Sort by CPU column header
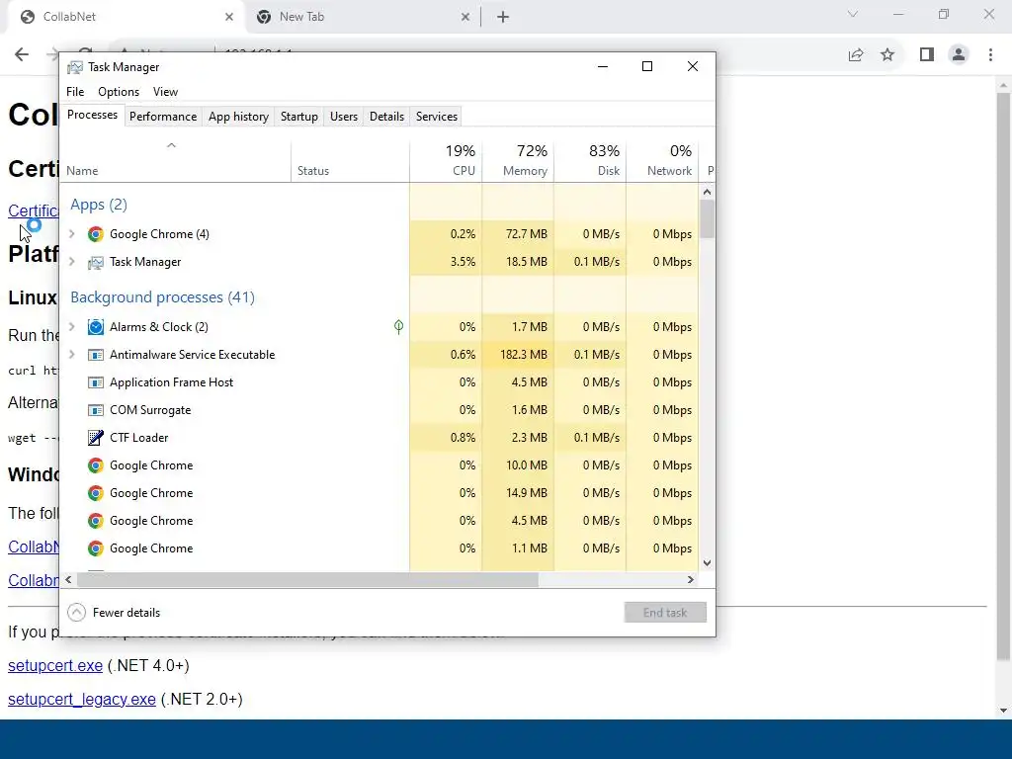1012x759 pixels. tap(446, 161)
